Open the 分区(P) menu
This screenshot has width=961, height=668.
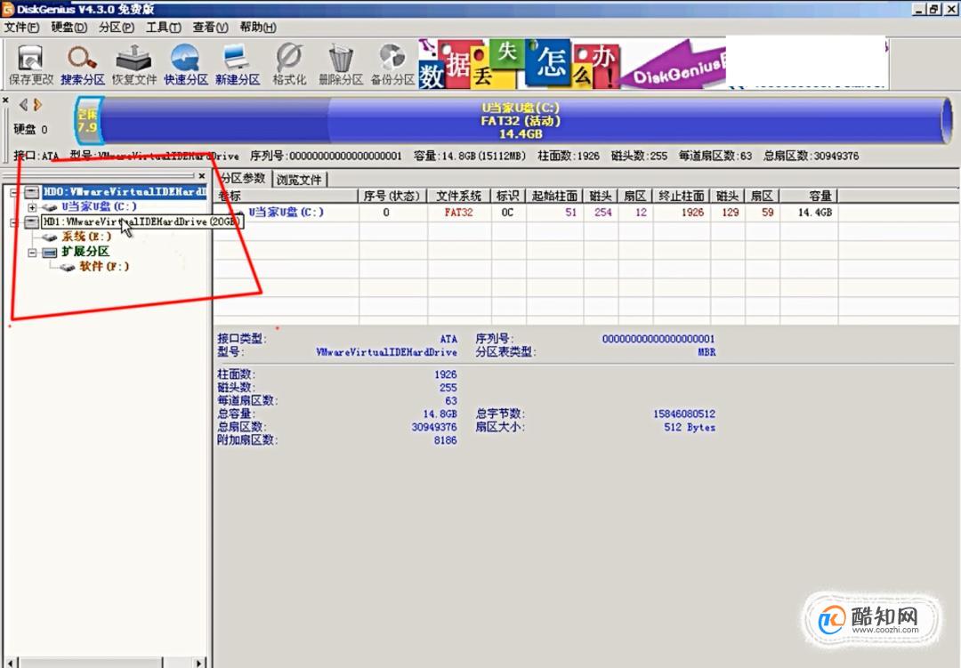point(117,27)
